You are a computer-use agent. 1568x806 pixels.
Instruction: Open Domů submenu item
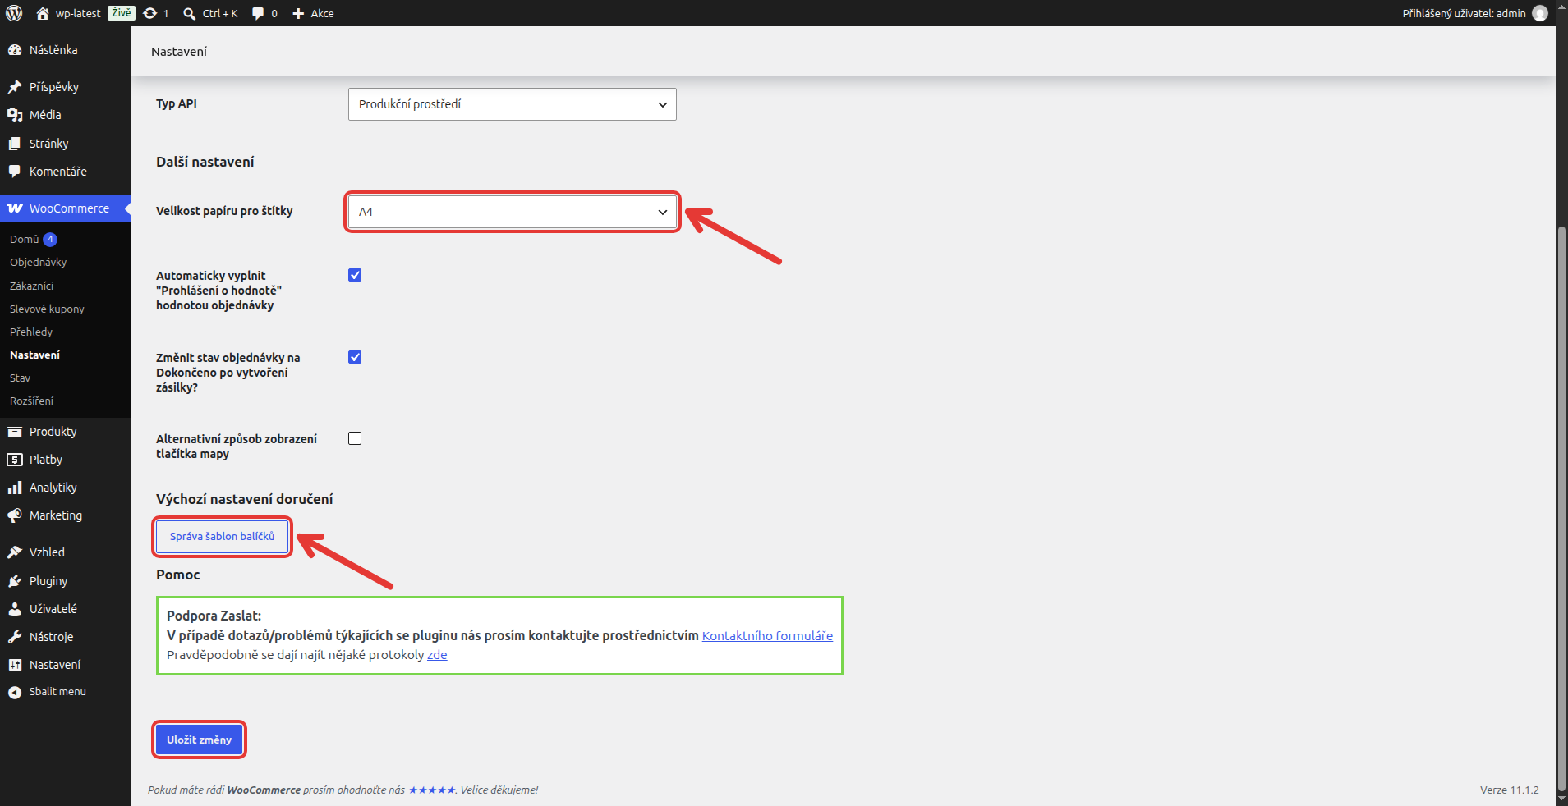coord(25,240)
